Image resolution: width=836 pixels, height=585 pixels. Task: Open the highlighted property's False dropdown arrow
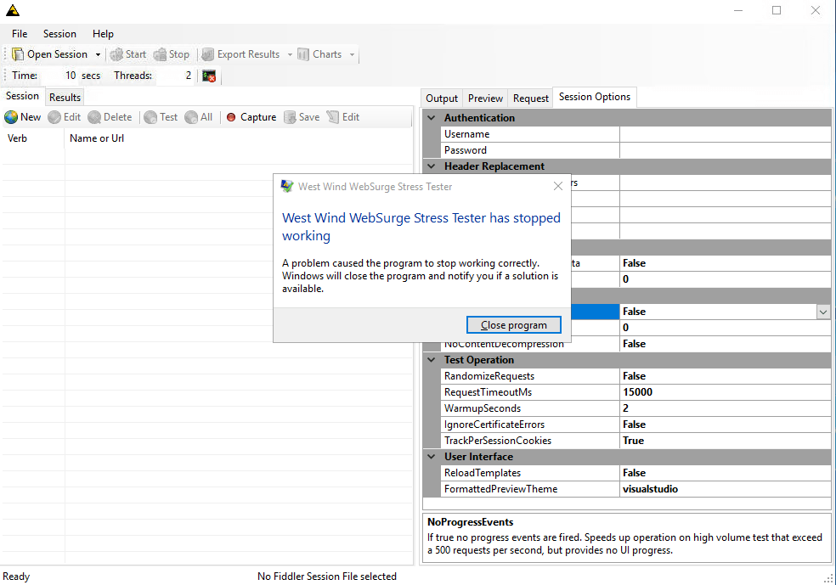tap(823, 312)
